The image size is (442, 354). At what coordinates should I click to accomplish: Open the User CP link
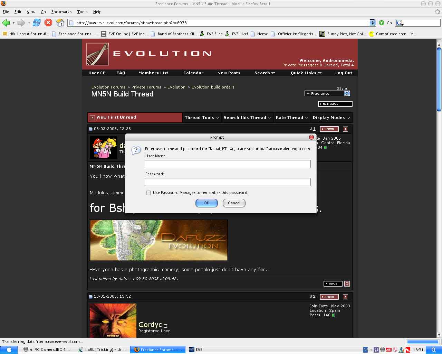click(x=97, y=73)
